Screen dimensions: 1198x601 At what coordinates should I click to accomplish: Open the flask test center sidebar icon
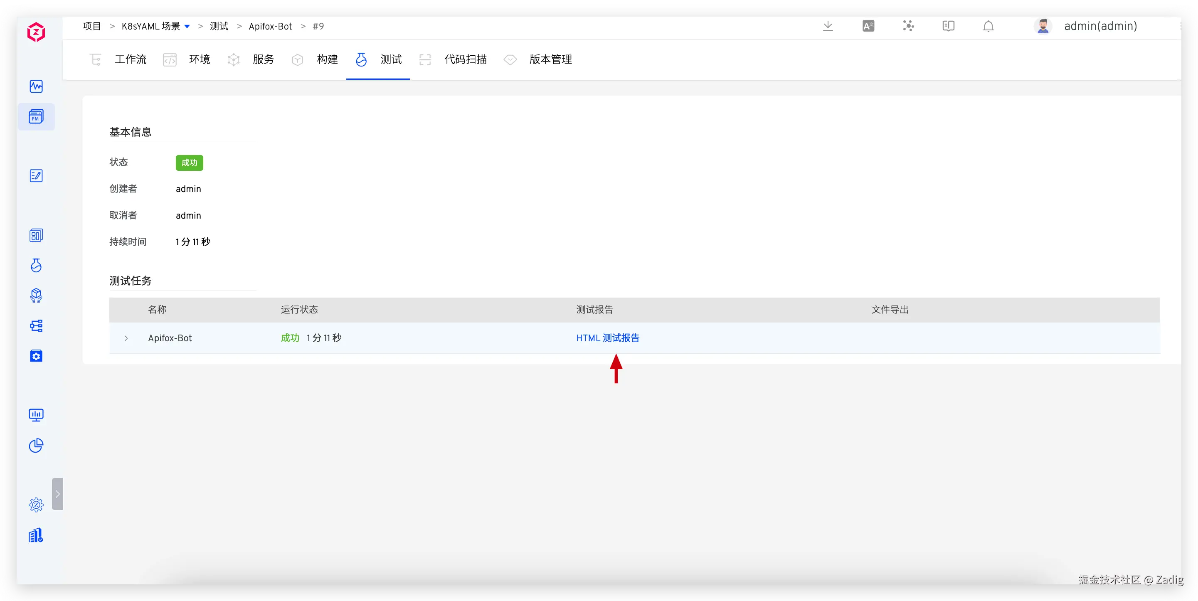pos(36,265)
